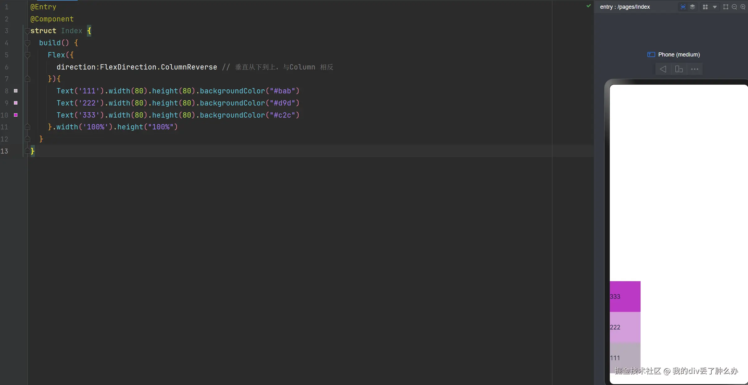This screenshot has width=748, height=385.
Task: Click the green code analysis checkmark
Action: coord(588,6)
